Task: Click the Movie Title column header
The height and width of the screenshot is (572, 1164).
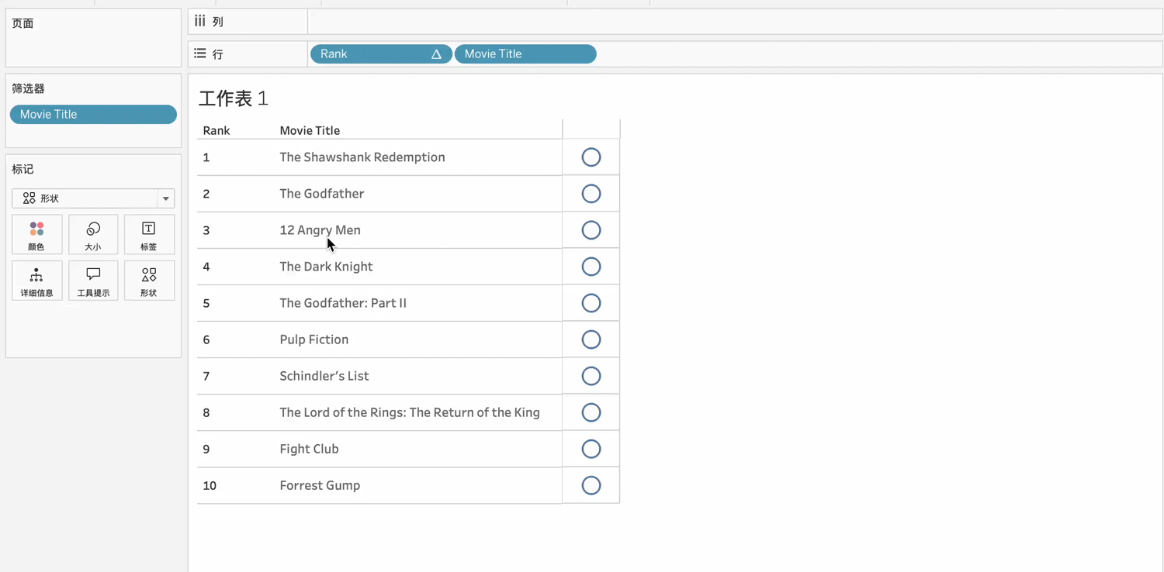Action: coord(310,130)
